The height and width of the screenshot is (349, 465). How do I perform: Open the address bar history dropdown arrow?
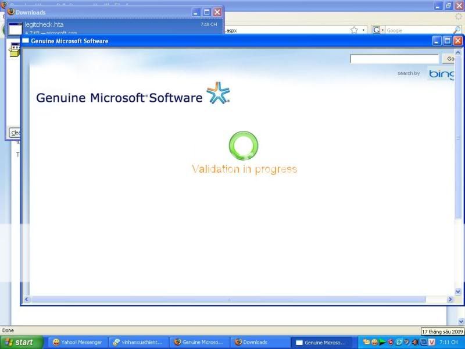click(363, 30)
